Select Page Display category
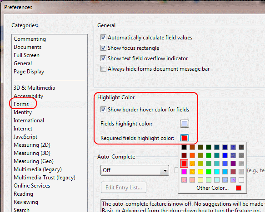The width and height of the screenshot is (265, 212). tap(29, 72)
